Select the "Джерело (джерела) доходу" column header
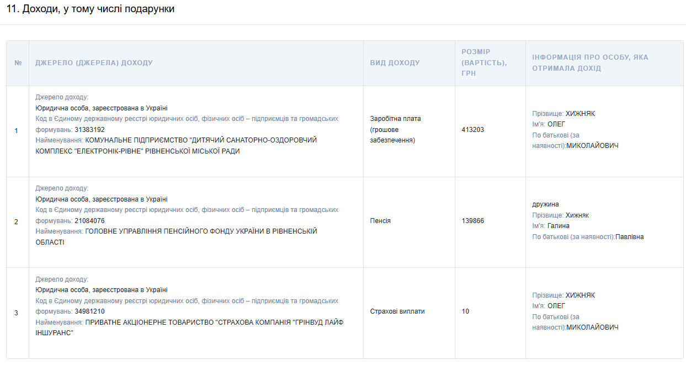Viewport: 686px width, 365px height. (94, 63)
